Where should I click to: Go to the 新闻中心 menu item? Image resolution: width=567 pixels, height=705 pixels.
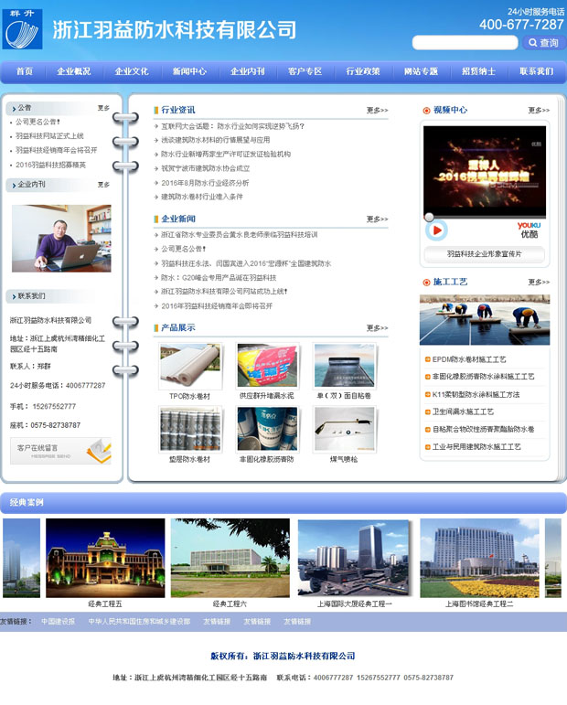[189, 71]
